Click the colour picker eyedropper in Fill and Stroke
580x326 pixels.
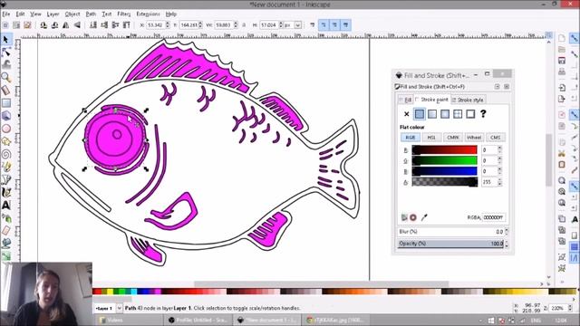[x=424, y=217]
